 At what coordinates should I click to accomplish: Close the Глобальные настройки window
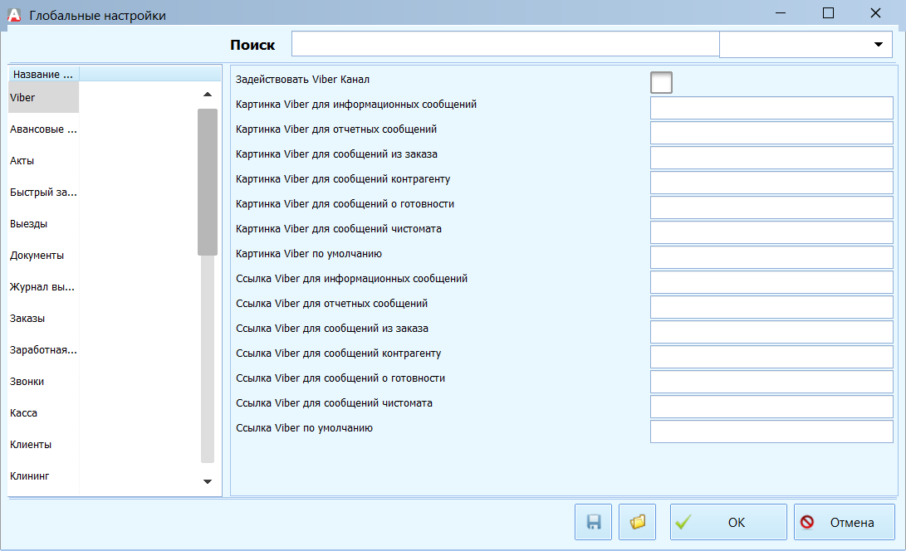(875, 12)
